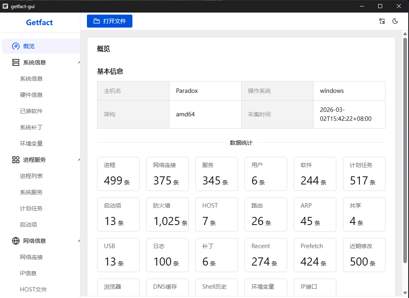
Task: Click the 软件 244 条 statistic card
Action: (x=315, y=174)
